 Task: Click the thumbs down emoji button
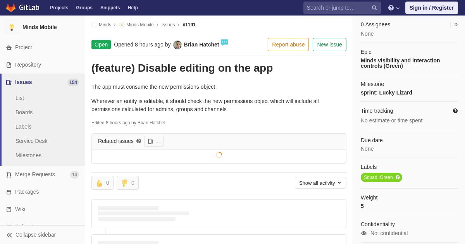[127, 183]
